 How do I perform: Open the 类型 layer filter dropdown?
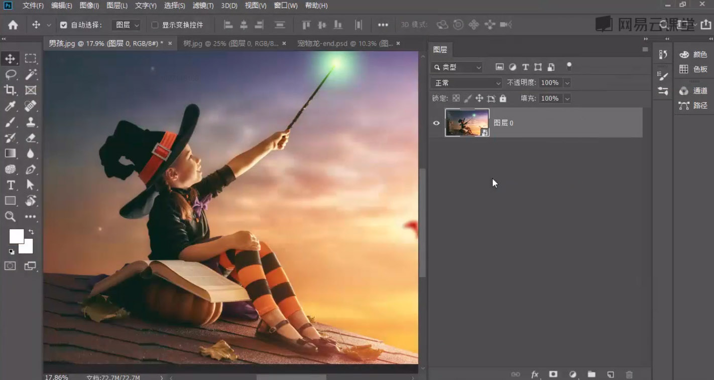coord(457,67)
